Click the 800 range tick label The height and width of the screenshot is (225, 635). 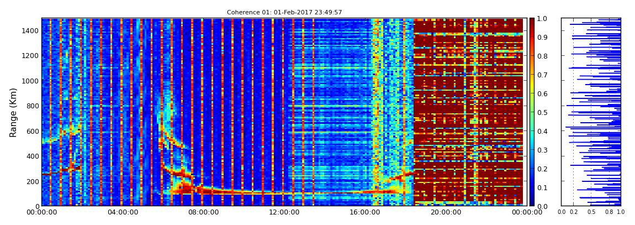(x=33, y=106)
